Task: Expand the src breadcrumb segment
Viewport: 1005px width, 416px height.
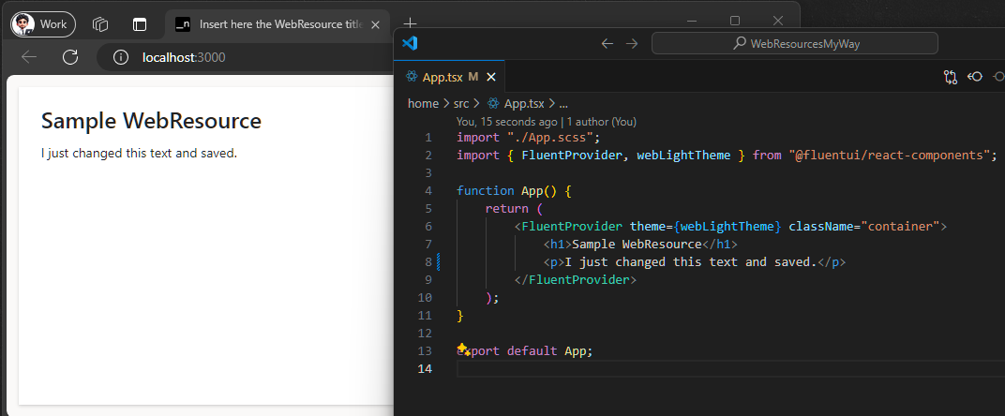Action: [x=461, y=104]
